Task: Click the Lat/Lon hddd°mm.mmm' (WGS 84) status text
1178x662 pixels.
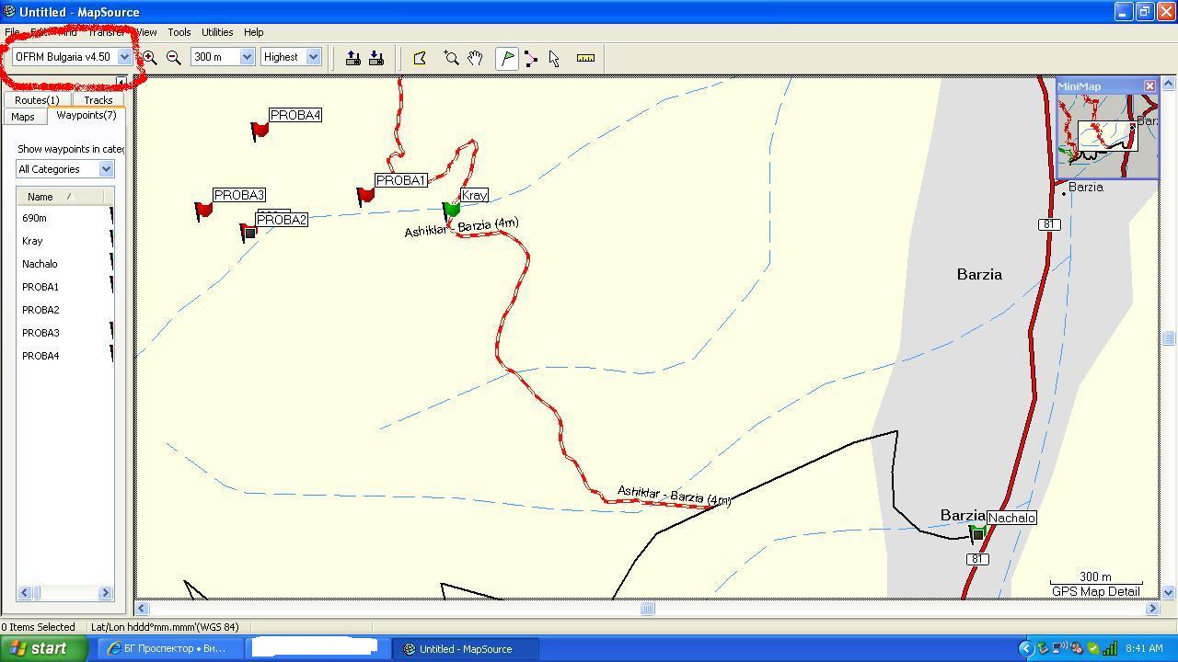Action: click(x=165, y=627)
